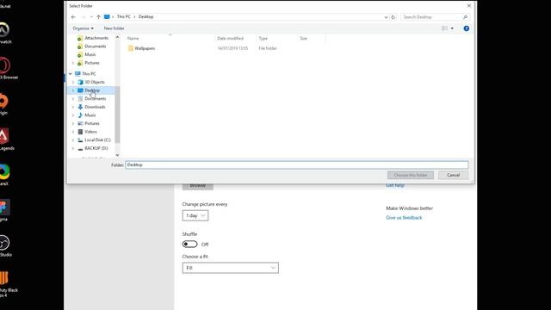Go up one folder level
Viewport: 551px width, 310px height.
98,17
